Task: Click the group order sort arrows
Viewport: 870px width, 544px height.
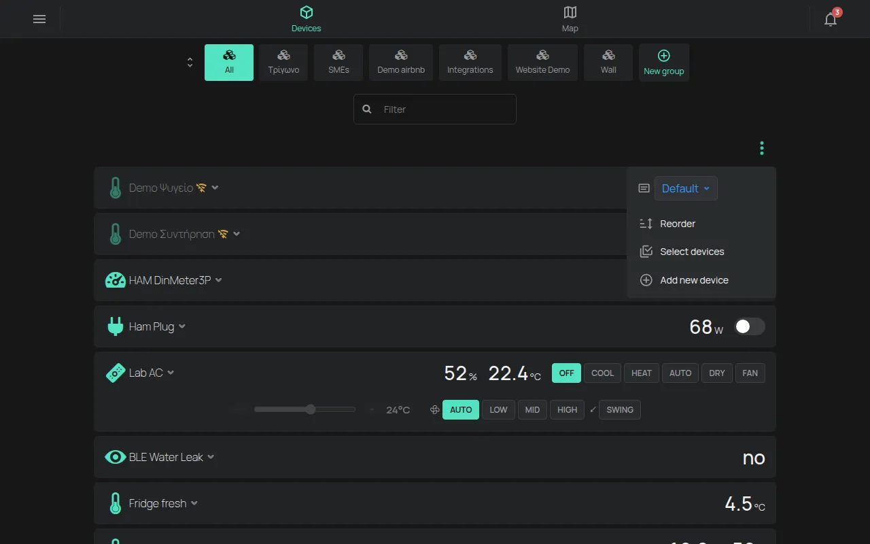Action: 190,63
